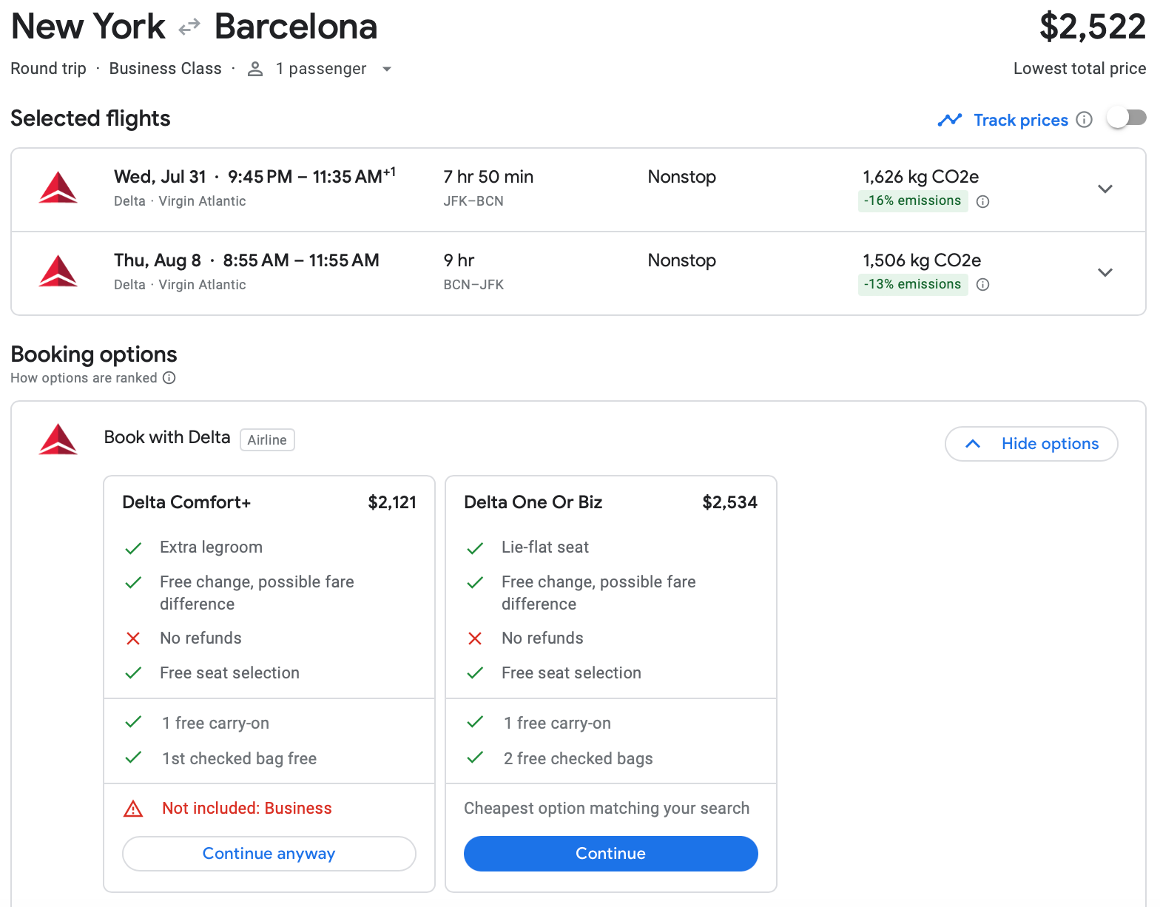
Task: Click Continue for Delta One Or Biz
Action: (611, 854)
